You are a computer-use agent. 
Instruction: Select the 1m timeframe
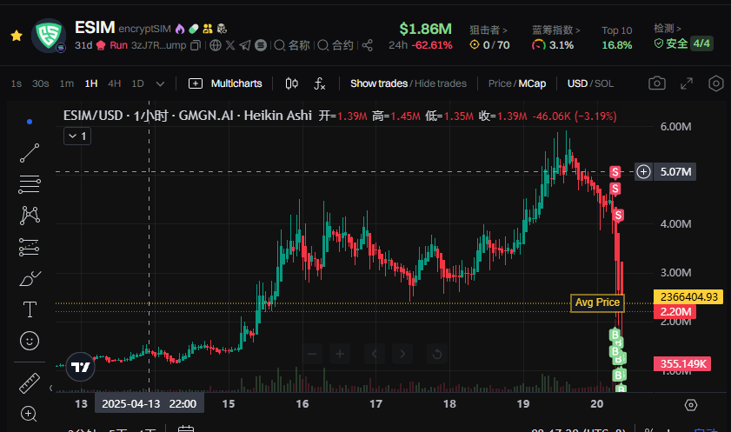click(67, 83)
